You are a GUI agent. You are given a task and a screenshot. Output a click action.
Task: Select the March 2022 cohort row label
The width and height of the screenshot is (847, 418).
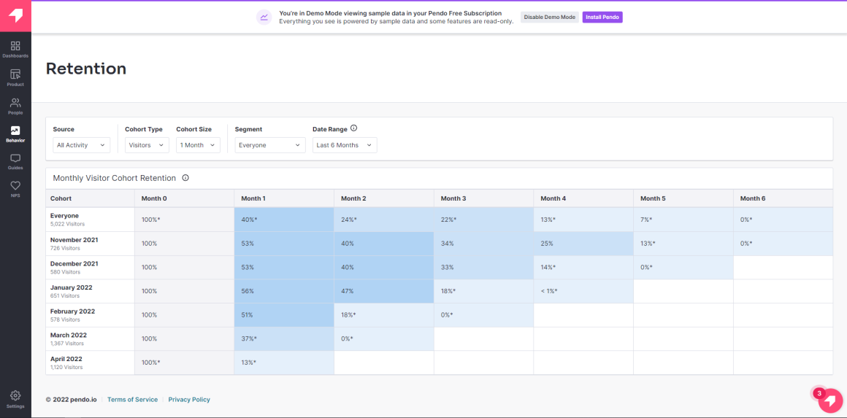pos(91,338)
